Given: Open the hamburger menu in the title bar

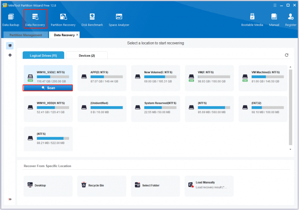Looking at the screenshot, I should pyautogui.click(x=275, y=5).
